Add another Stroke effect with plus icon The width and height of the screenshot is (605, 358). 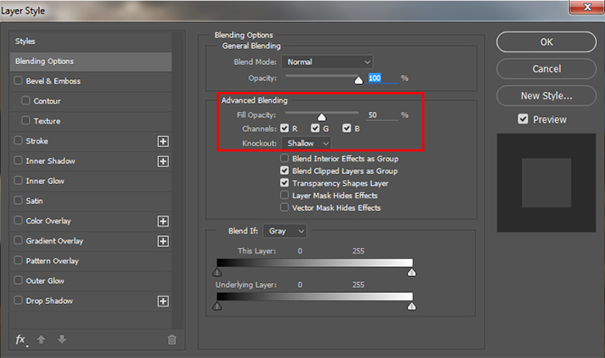pos(163,142)
